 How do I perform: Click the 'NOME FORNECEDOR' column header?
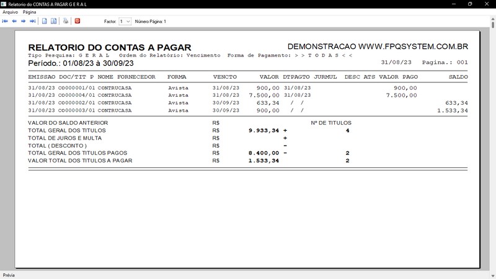click(x=126, y=77)
